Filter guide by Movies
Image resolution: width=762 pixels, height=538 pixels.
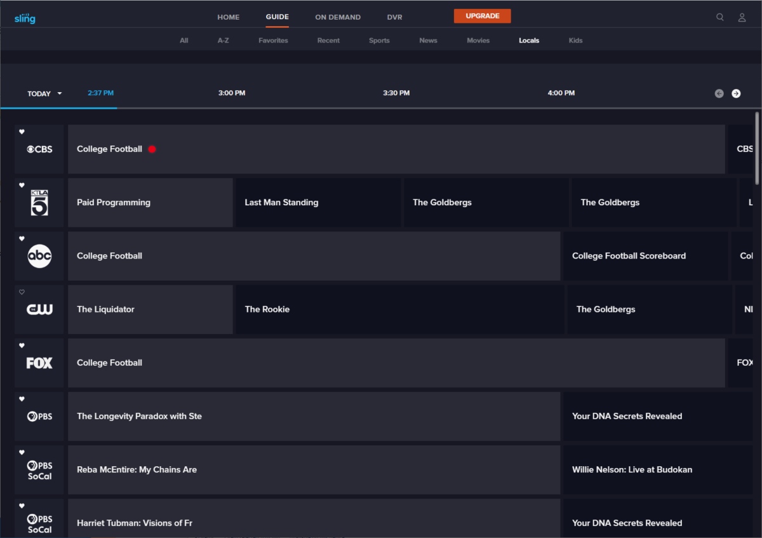478,40
